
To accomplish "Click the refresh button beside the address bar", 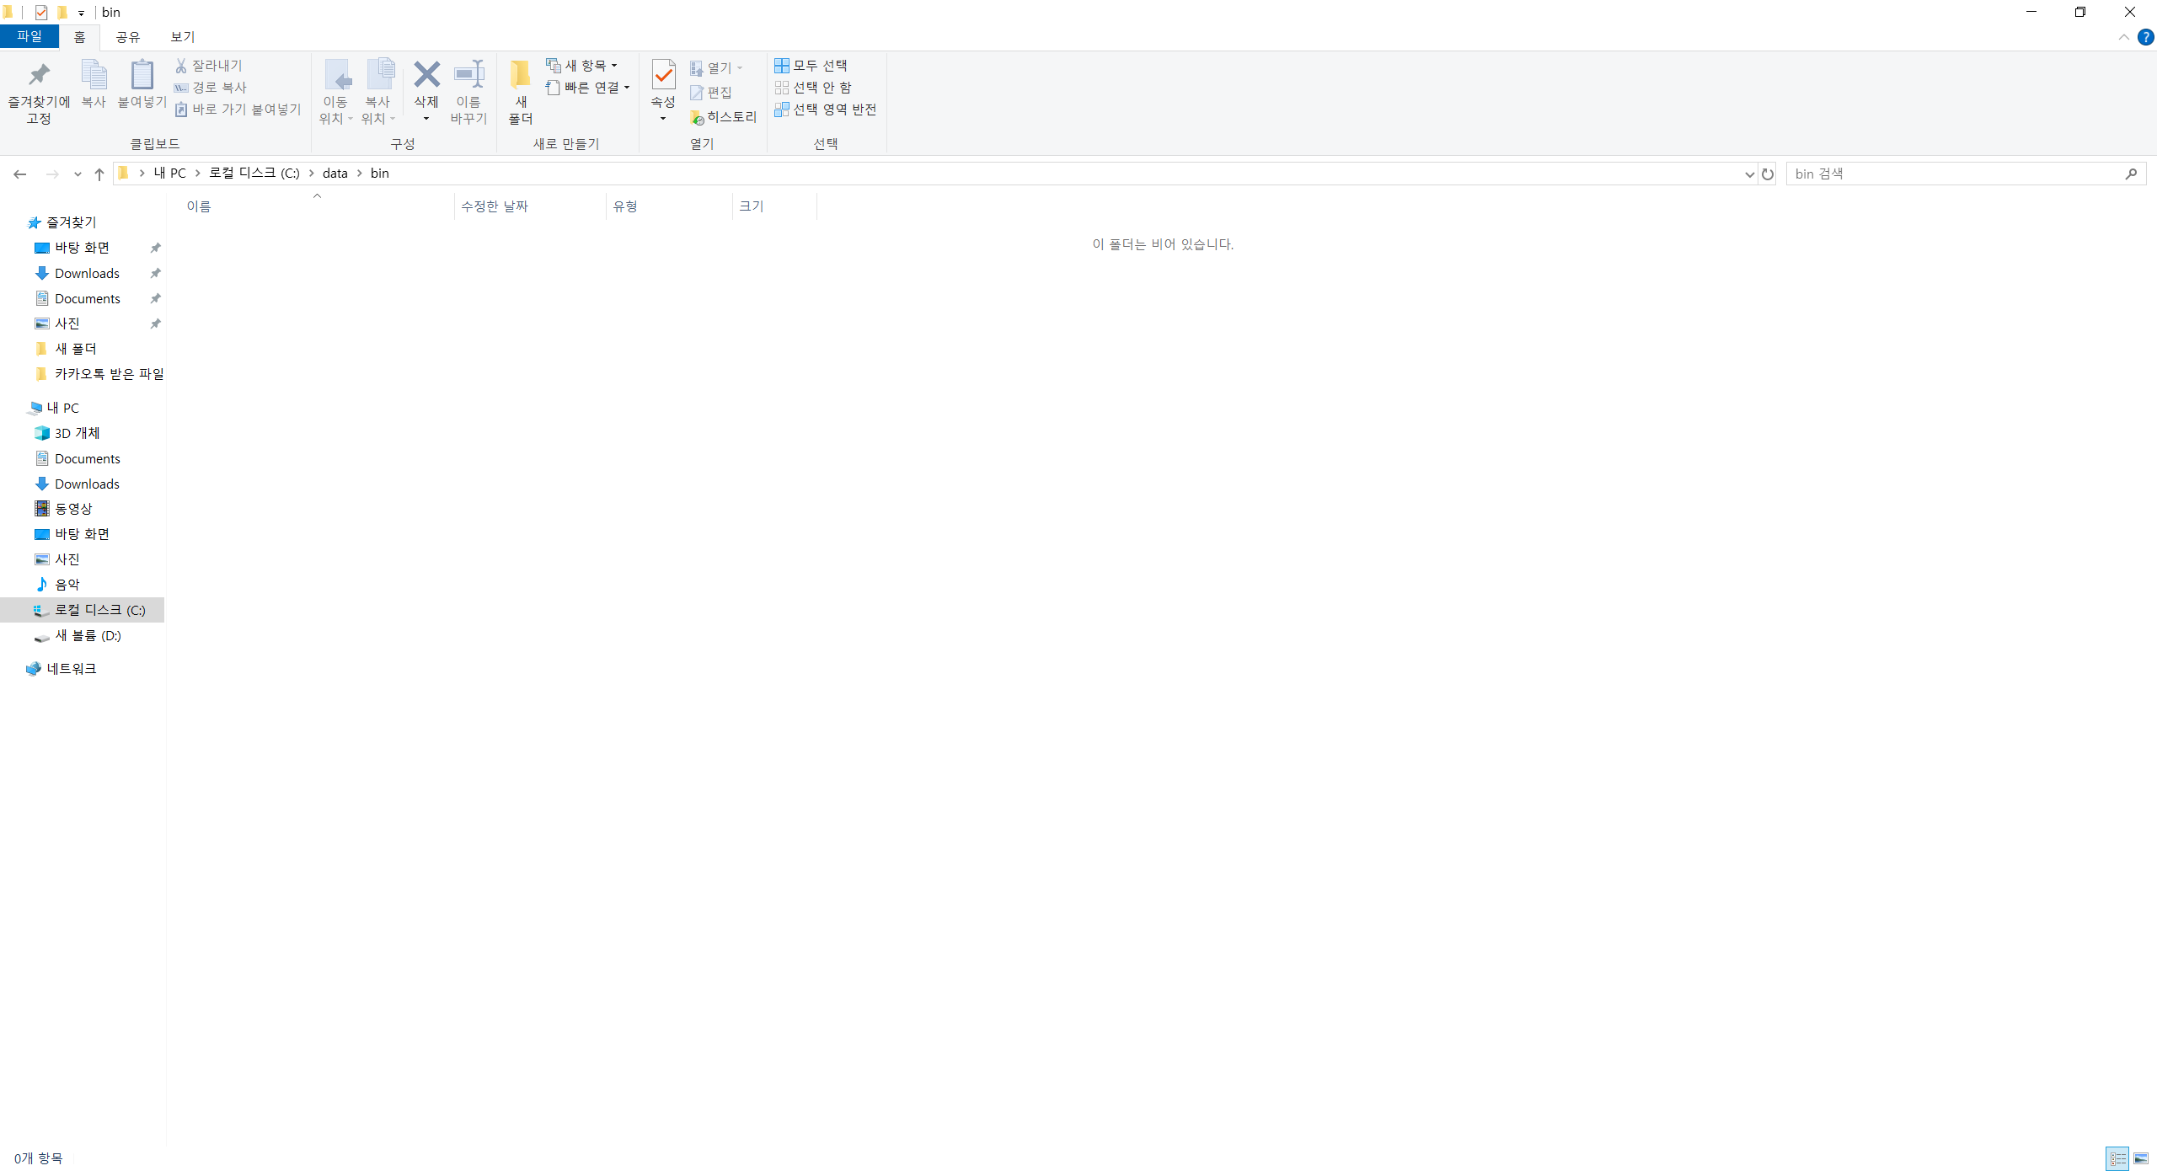I will point(1768,174).
